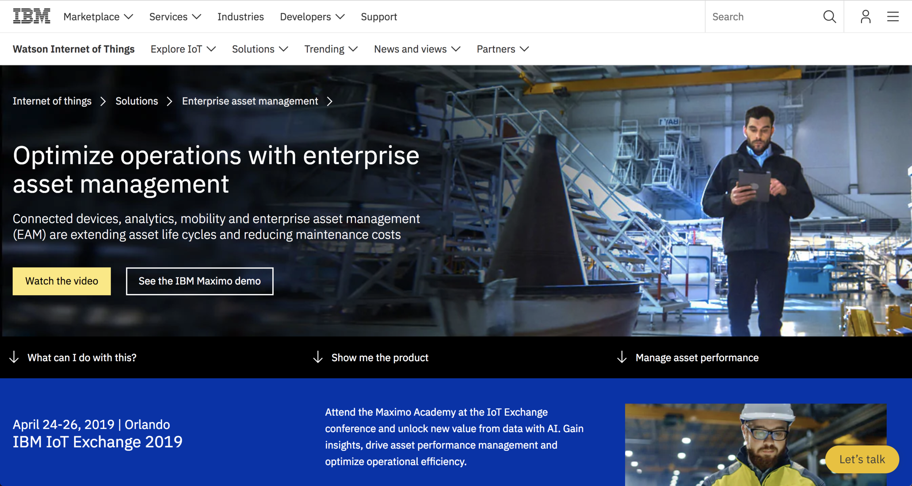
Task: Click the search magnifier icon
Action: (830, 17)
